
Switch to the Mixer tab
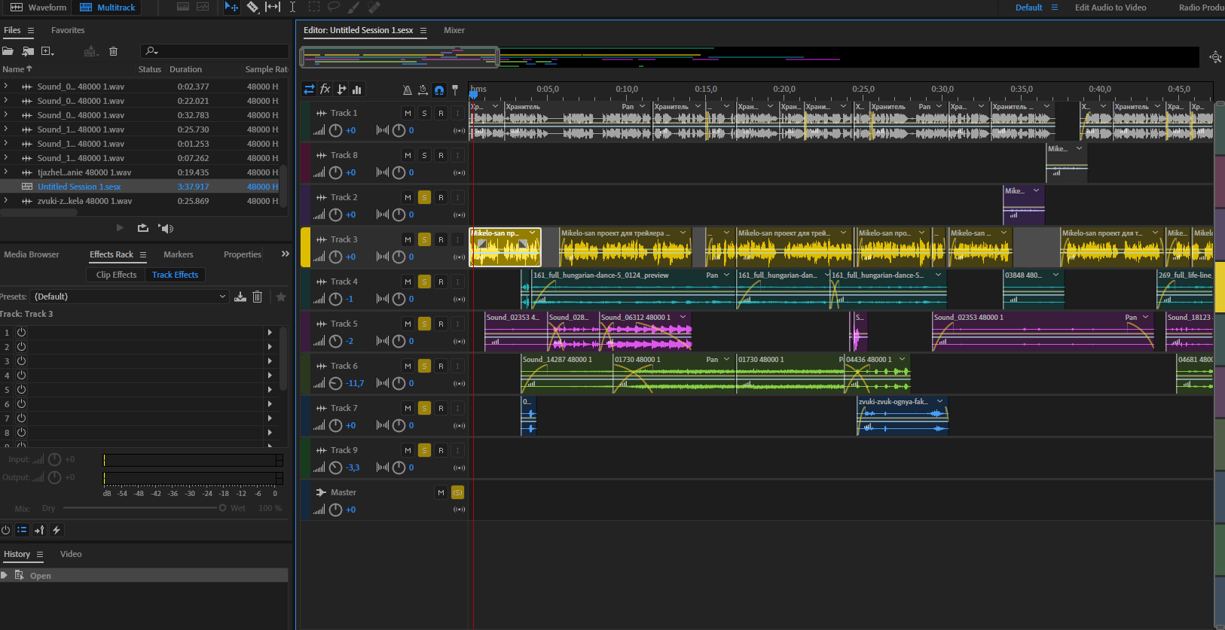point(454,30)
